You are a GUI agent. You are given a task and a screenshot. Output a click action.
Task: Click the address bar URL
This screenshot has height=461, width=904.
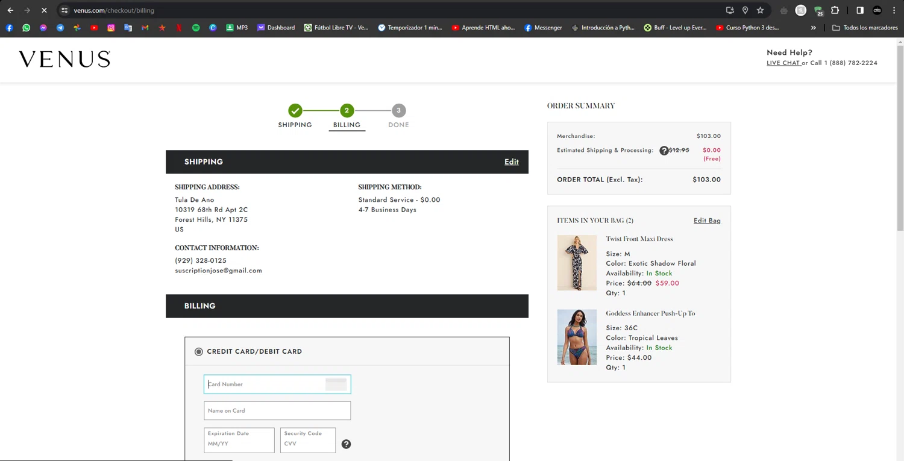pyautogui.click(x=114, y=10)
